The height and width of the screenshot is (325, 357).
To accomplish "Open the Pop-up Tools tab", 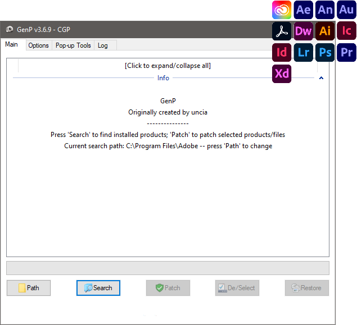I will pyautogui.click(x=73, y=45).
